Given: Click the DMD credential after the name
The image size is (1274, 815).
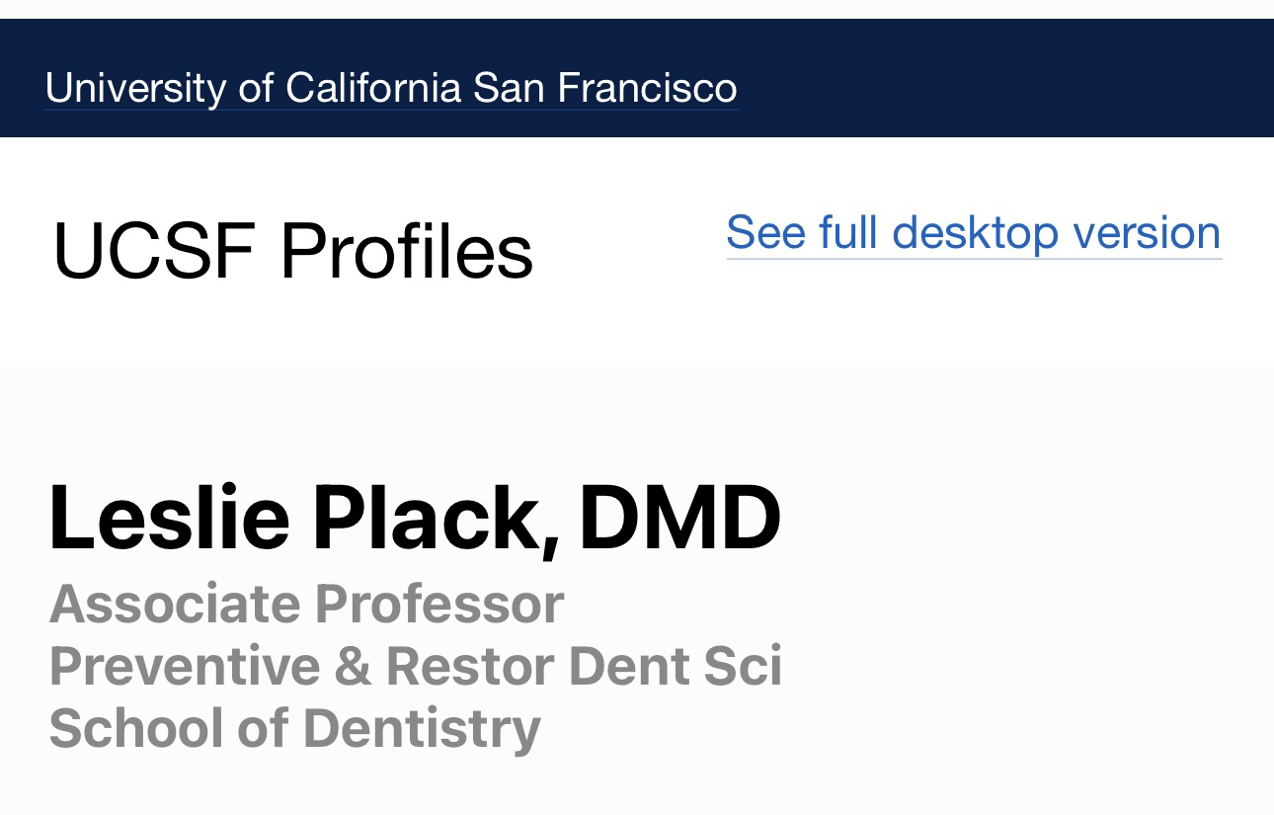Looking at the screenshot, I should point(679,518).
